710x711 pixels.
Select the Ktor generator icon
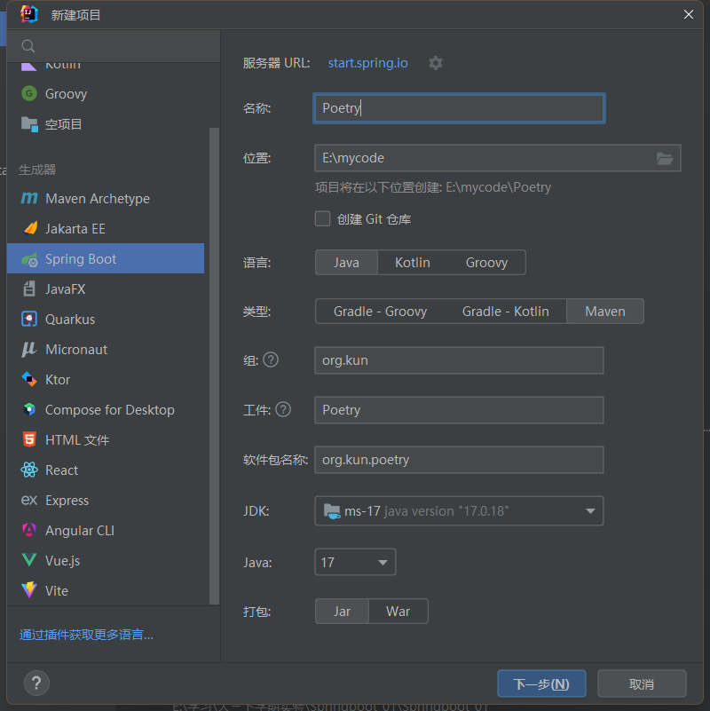[29, 380]
